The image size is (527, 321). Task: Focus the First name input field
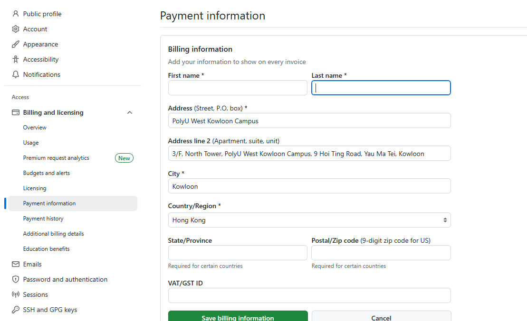click(x=238, y=88)
